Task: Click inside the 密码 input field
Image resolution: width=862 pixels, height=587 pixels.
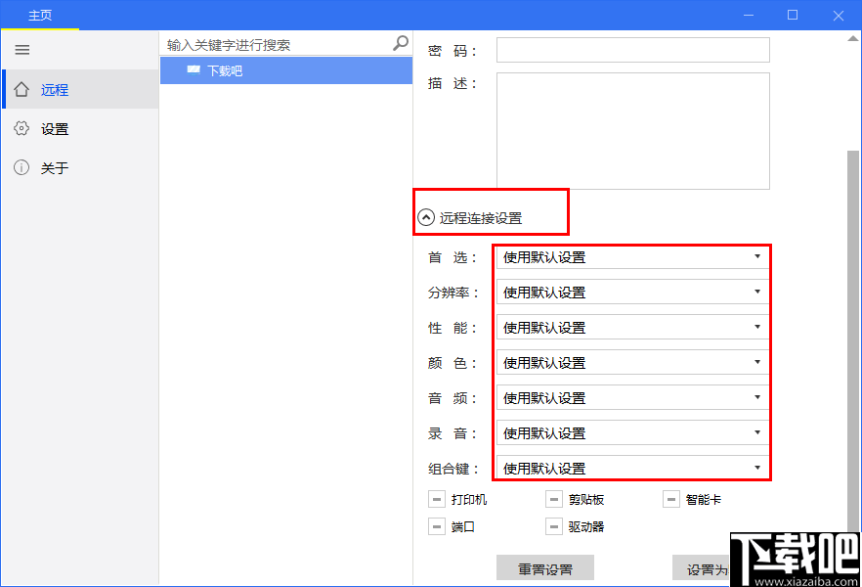Action: pyautogui.click(x=632, y=49)
